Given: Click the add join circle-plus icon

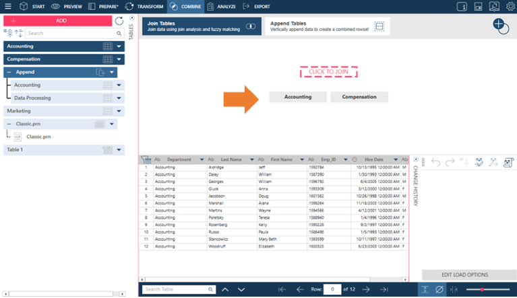Looking at the screenshot, I should (x=501, y=26).
